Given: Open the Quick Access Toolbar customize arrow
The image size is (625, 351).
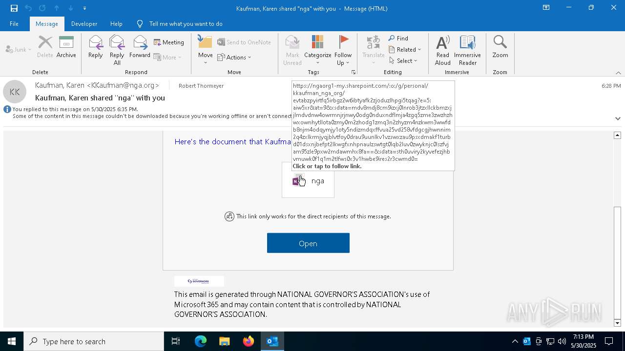Looking at the screenshot, I should [x=84, y=8].
